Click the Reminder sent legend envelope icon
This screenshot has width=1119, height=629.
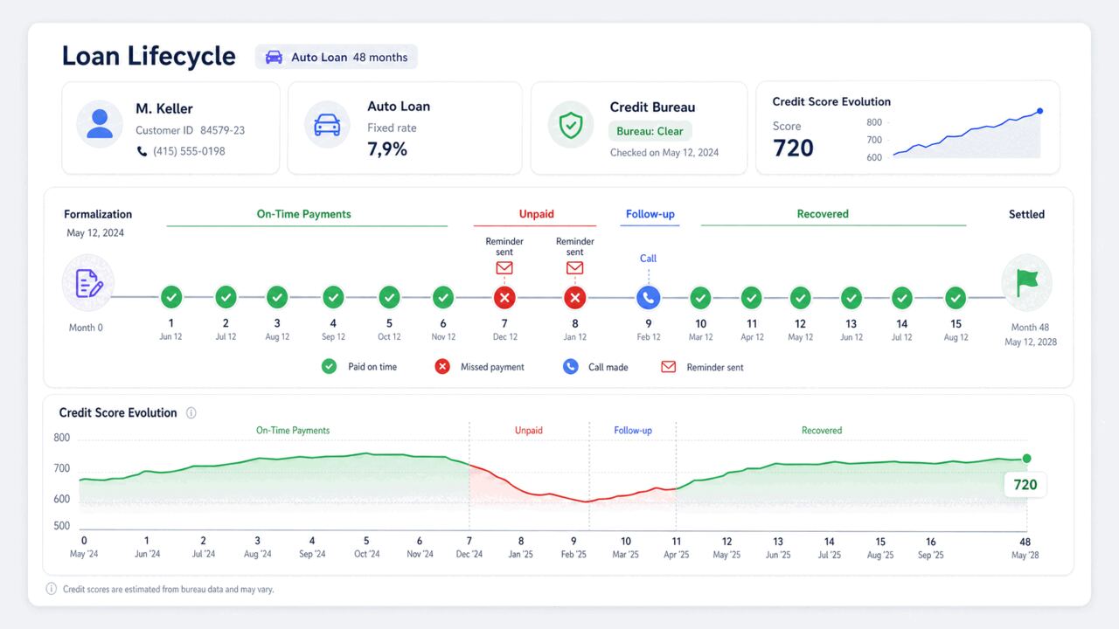click(x=669, y=367)
